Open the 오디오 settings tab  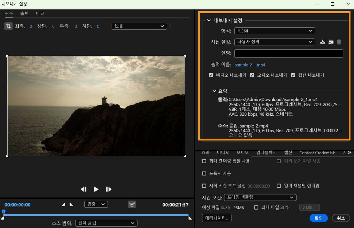(x=242, y=153)
